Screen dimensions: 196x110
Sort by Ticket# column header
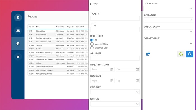click(x=31, y=27)
